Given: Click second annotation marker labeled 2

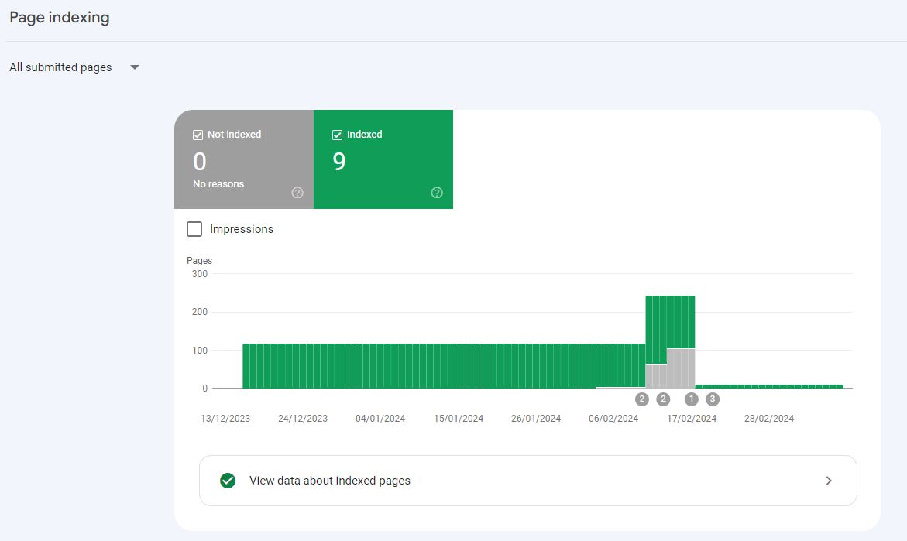Looking at the screenshot, I should (x=663, y=399).
